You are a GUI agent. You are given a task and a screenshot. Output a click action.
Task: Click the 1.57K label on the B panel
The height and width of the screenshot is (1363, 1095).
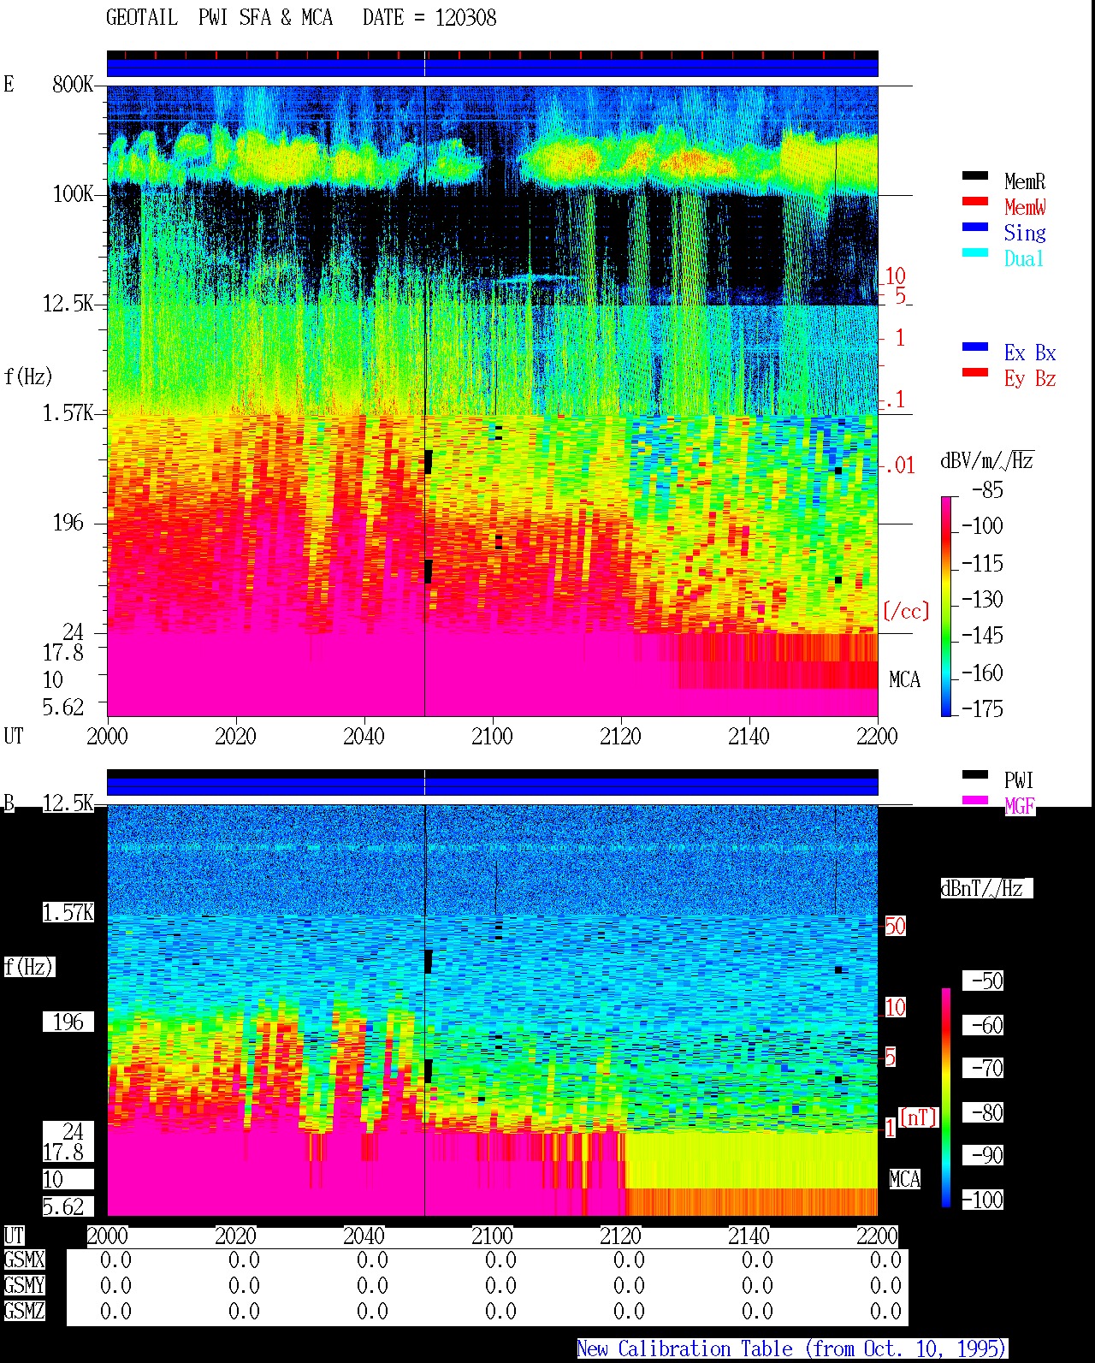[x=68, y=912]
